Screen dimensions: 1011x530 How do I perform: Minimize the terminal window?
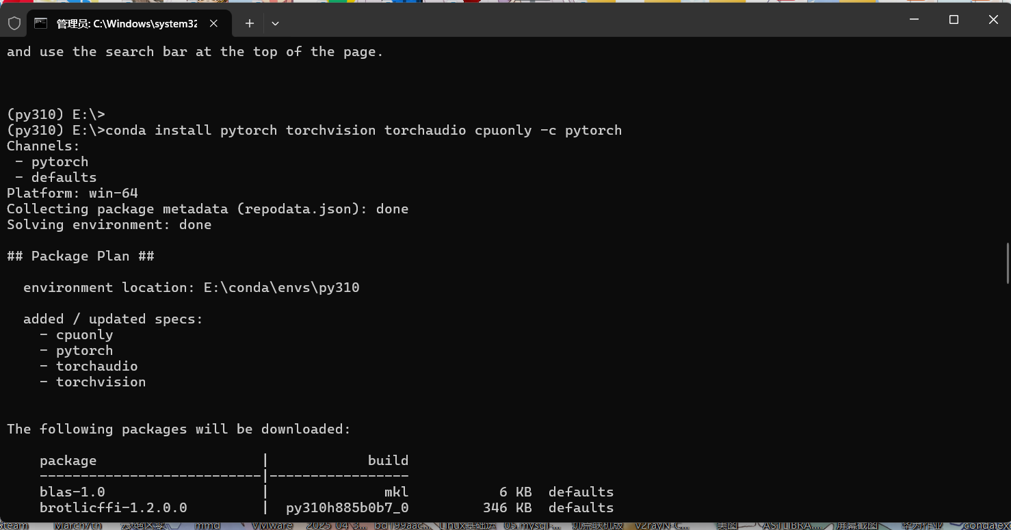(914, 20)
